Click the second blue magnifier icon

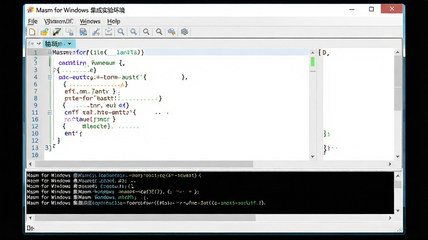(133, 32)
